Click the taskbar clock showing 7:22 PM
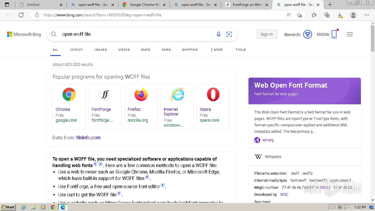 [360, 207]
